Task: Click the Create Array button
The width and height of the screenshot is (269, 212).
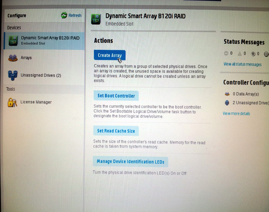Action: click(109, 55)
